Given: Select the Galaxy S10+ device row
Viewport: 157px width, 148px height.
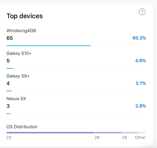Looking at the screenshot, I should [76, 59].
